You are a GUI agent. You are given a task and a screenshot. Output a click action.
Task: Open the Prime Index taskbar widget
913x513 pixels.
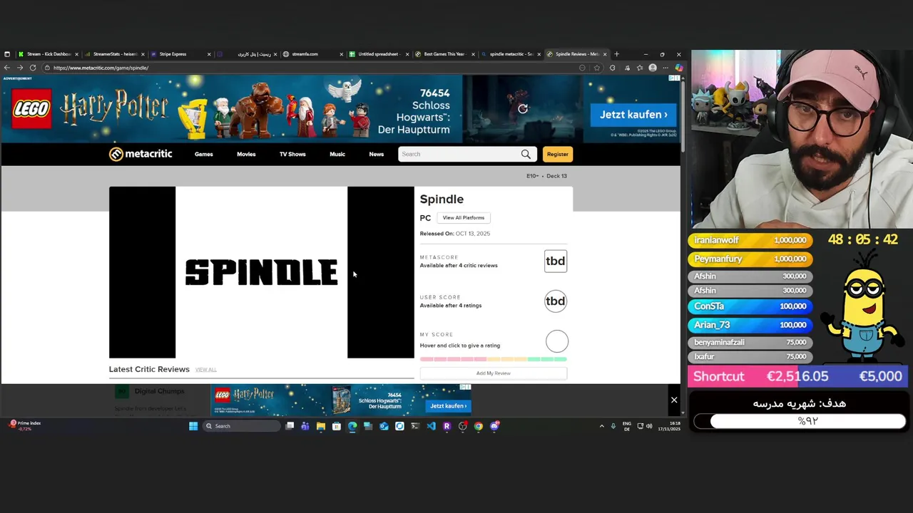(x=25, y=425)
